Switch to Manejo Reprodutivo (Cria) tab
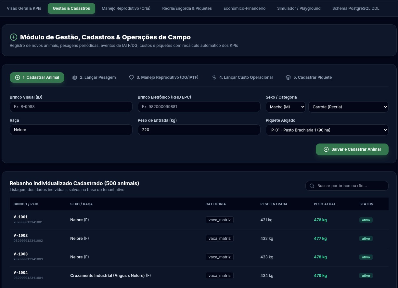Viewport: 398px width, 288px height. (x=126, y=8)
